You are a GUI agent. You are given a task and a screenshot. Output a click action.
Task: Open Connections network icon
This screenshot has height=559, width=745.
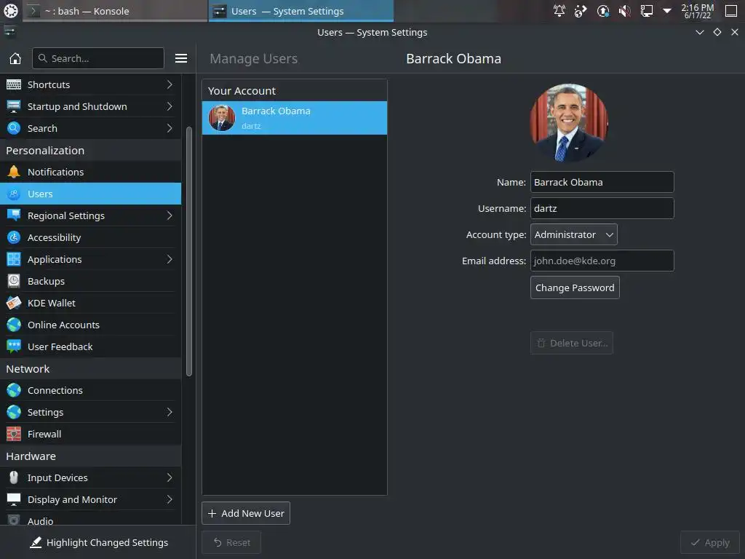click(14, 390)
